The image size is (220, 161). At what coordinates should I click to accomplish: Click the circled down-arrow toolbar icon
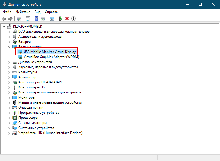pyautogui.click(x=74, y=19)
